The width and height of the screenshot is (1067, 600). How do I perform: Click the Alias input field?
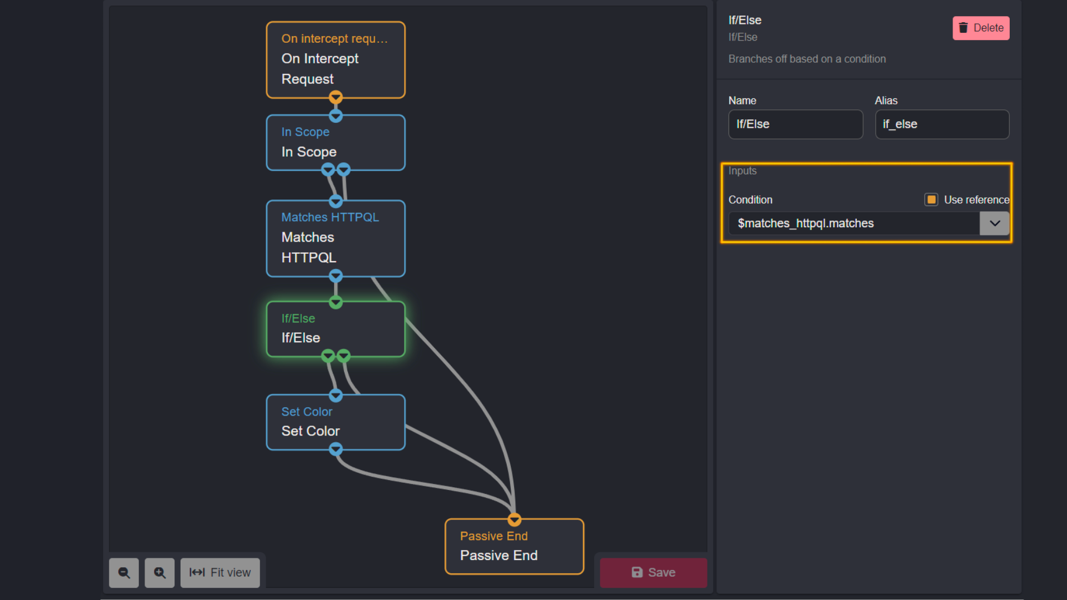(x=942, y=124)
